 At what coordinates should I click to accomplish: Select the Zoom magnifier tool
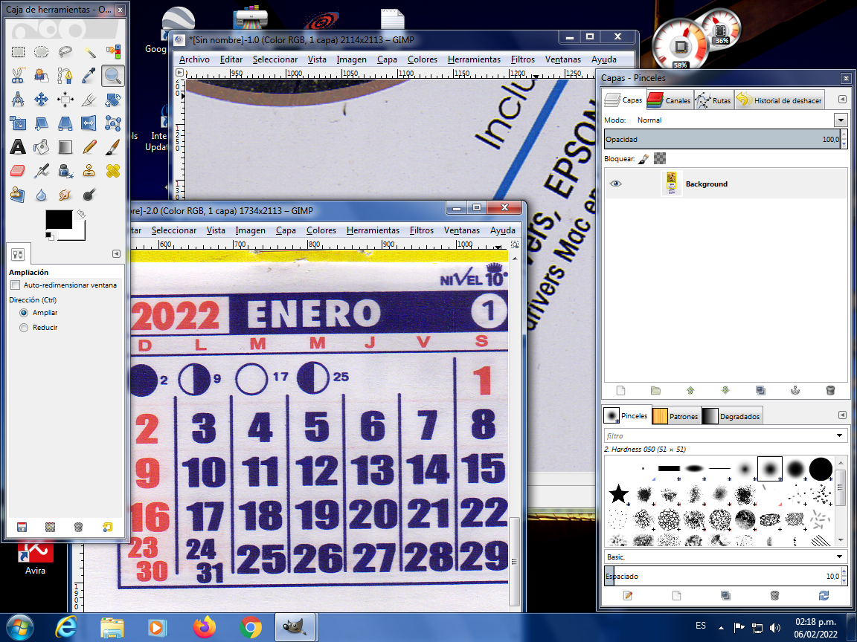pyautogui.click(x=112, y=76)
